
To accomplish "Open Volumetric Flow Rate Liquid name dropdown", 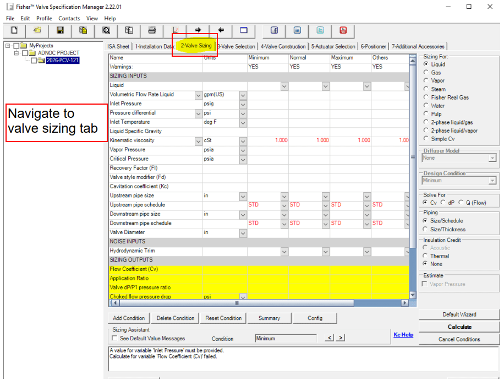I will pos(199,95).
